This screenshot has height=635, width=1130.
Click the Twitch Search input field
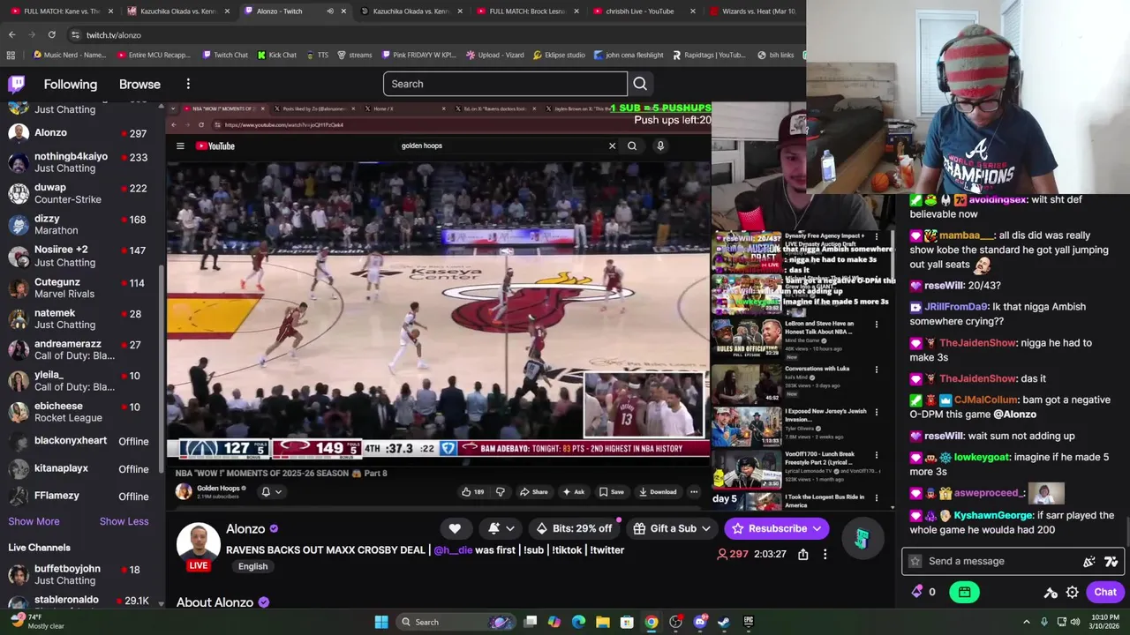click(505, 84)
